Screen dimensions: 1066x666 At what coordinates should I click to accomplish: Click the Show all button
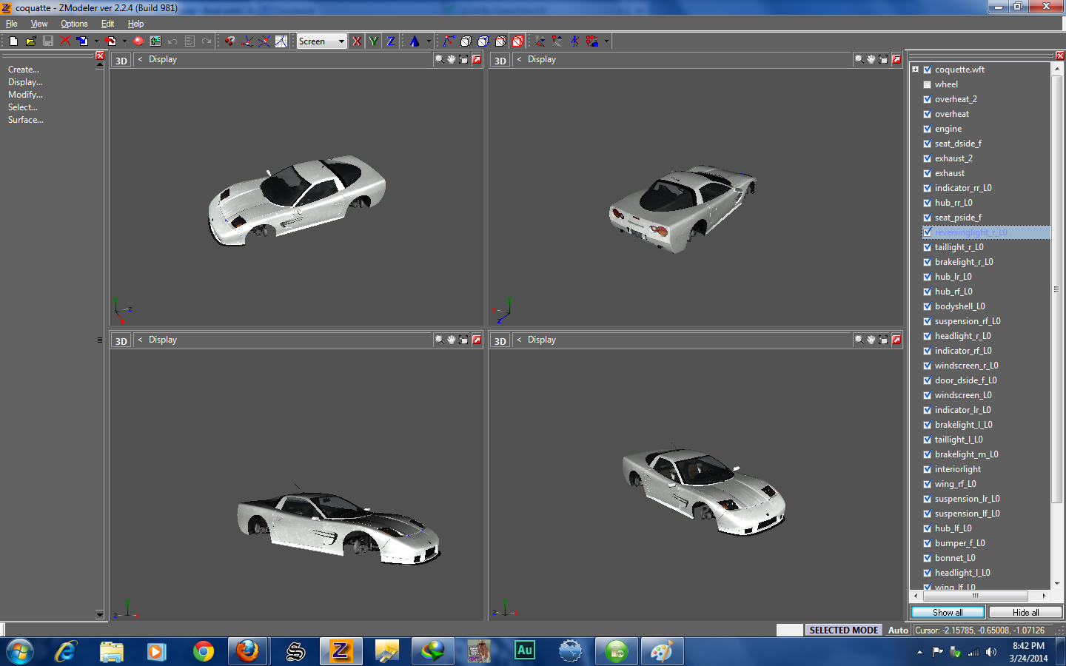(947, 612)
